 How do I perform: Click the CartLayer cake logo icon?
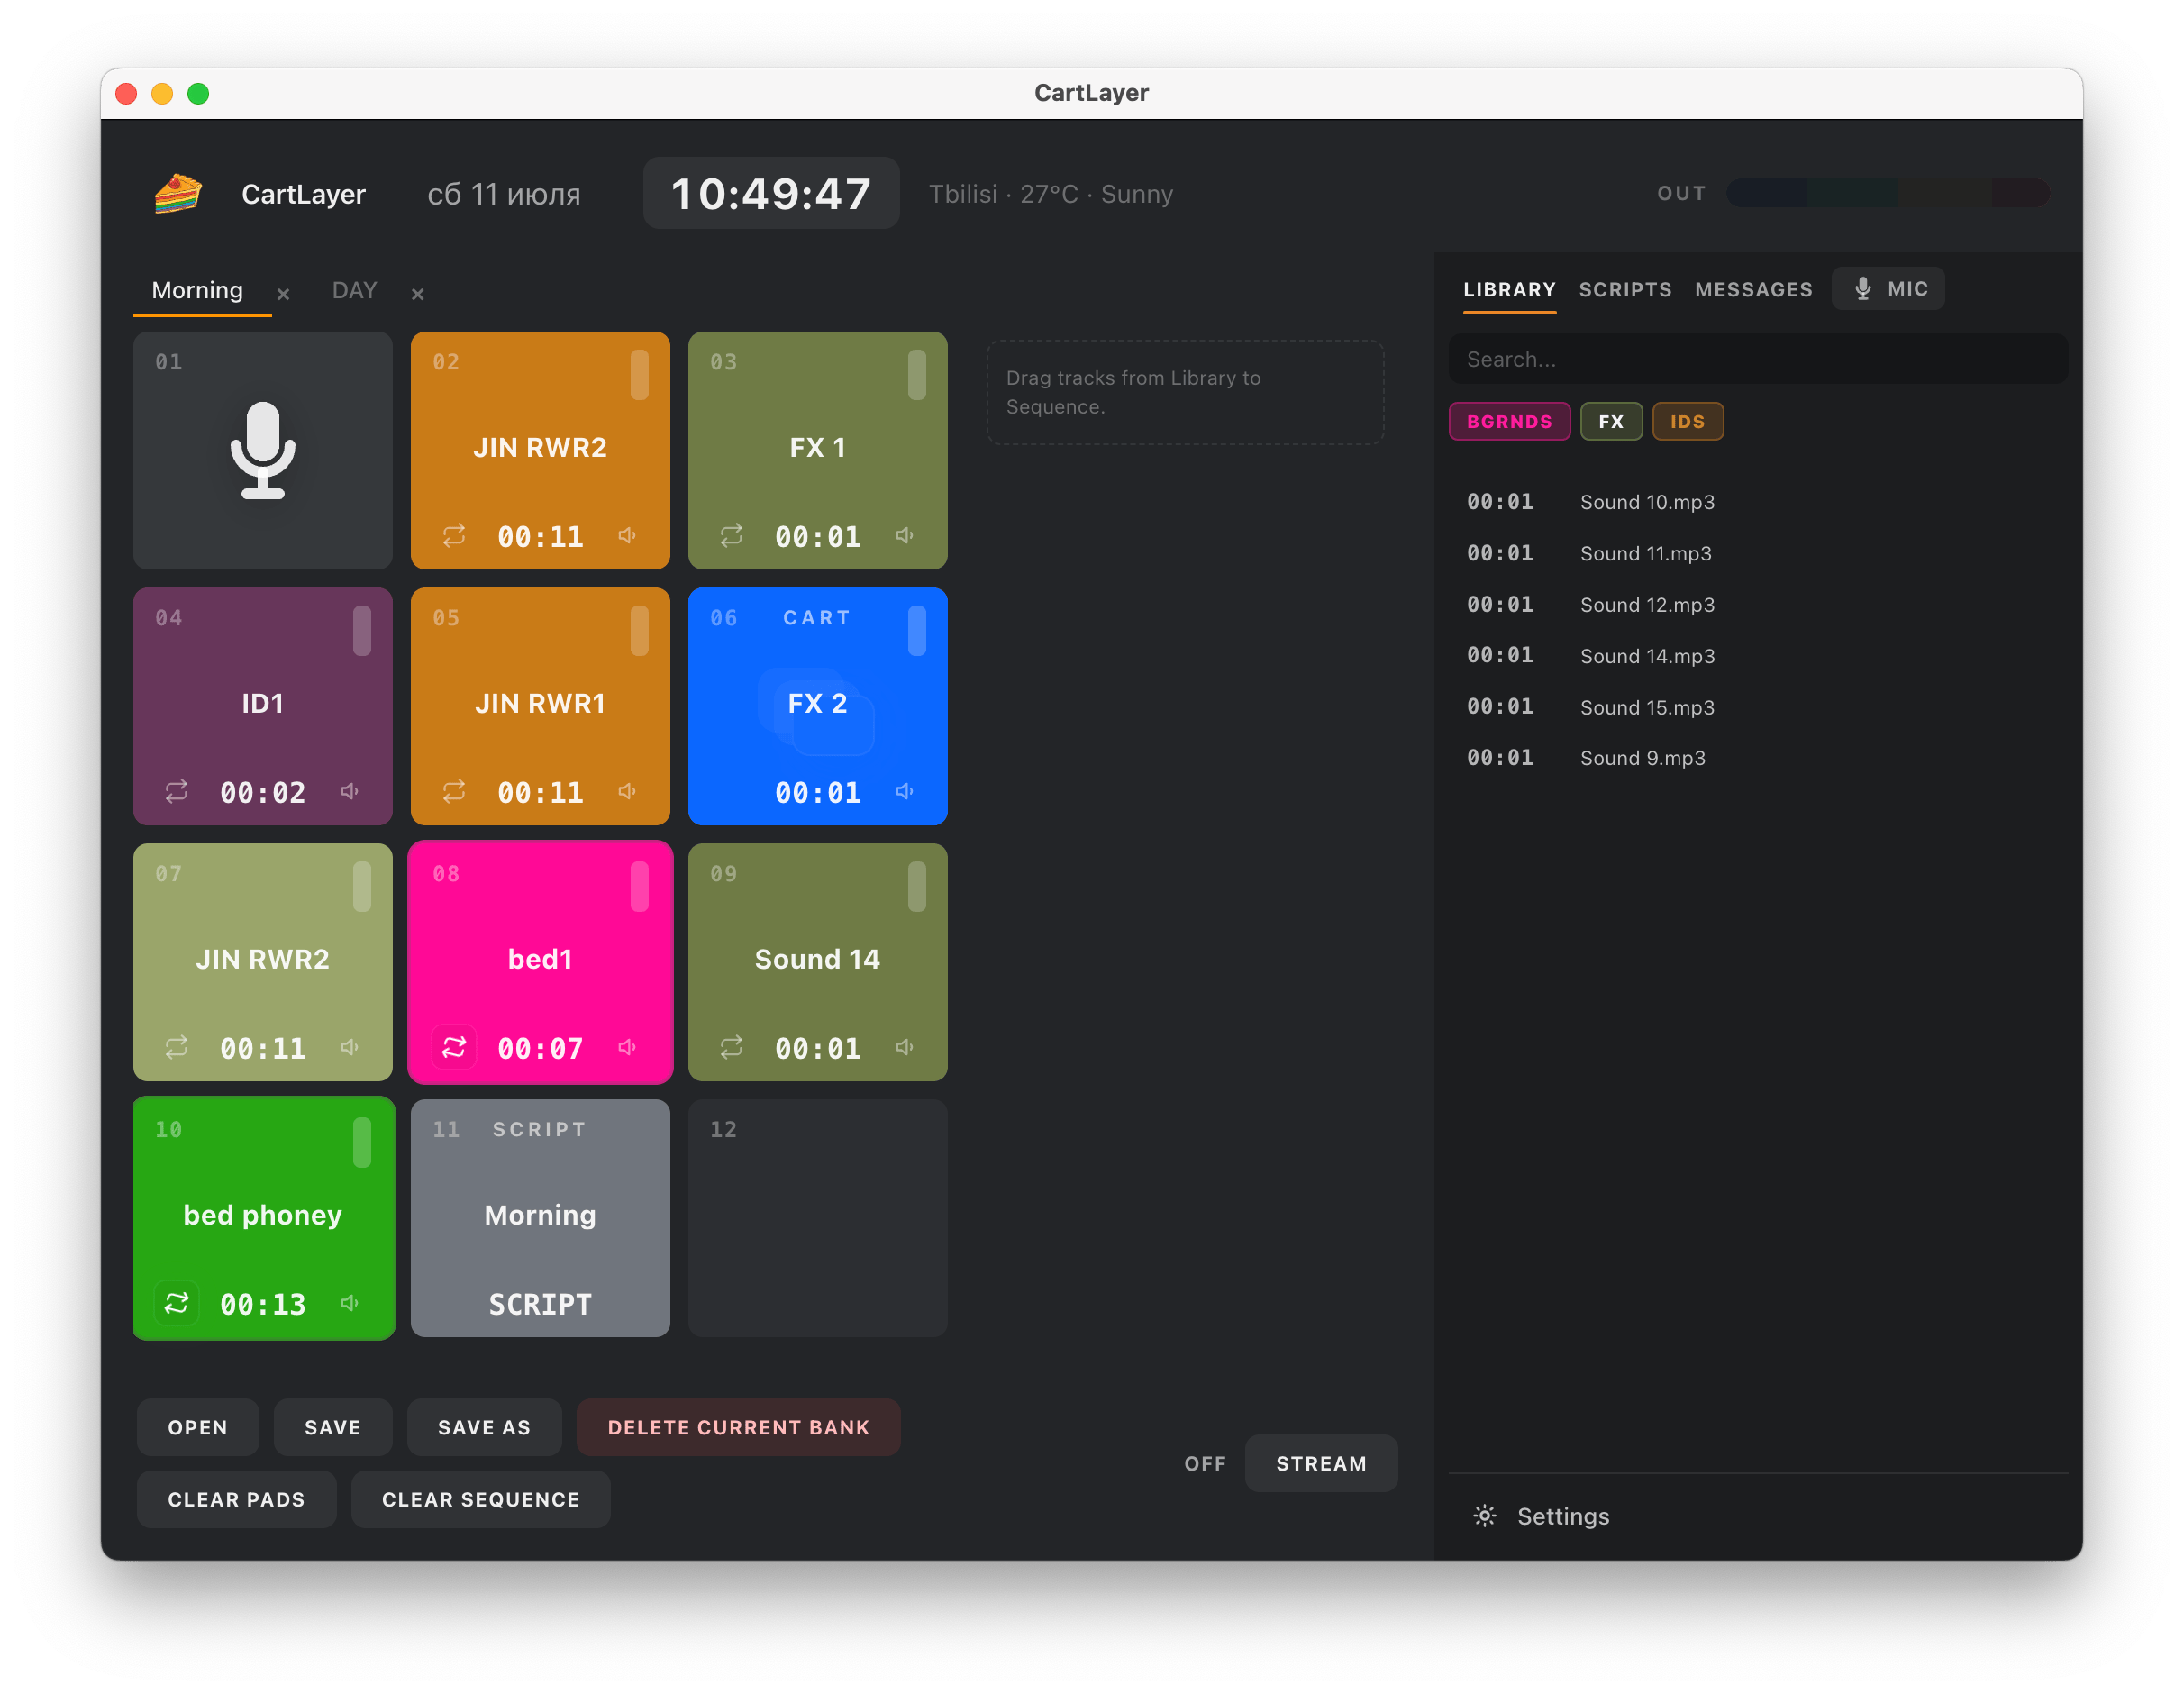(178, 193)
